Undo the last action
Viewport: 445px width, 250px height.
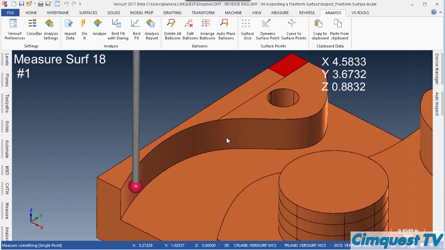pos(66,4)
